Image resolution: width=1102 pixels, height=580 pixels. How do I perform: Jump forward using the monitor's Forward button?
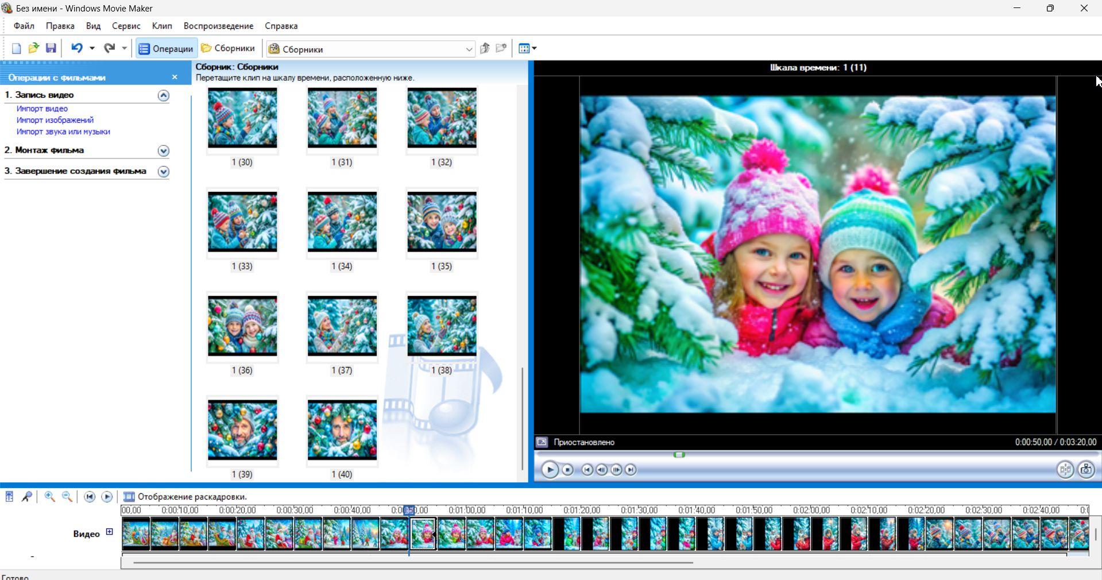631,470
